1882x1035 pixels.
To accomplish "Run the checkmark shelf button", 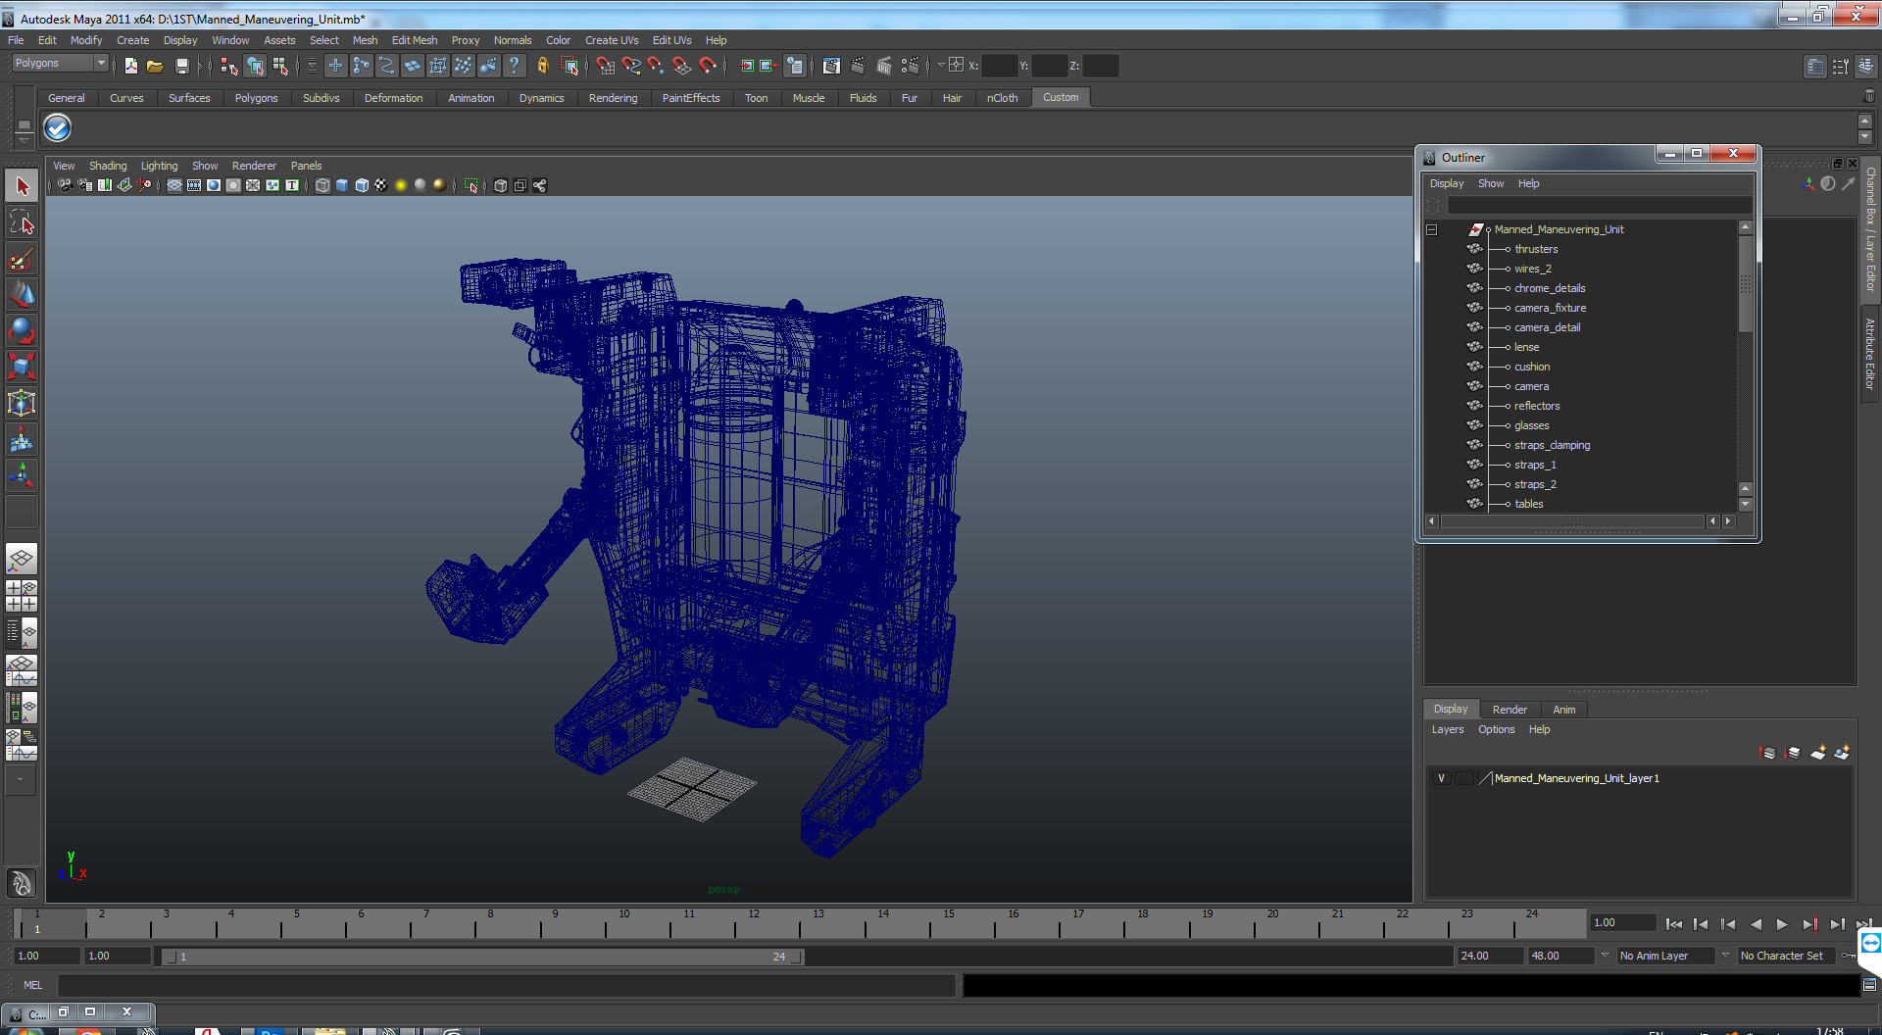I will [57, 127].
